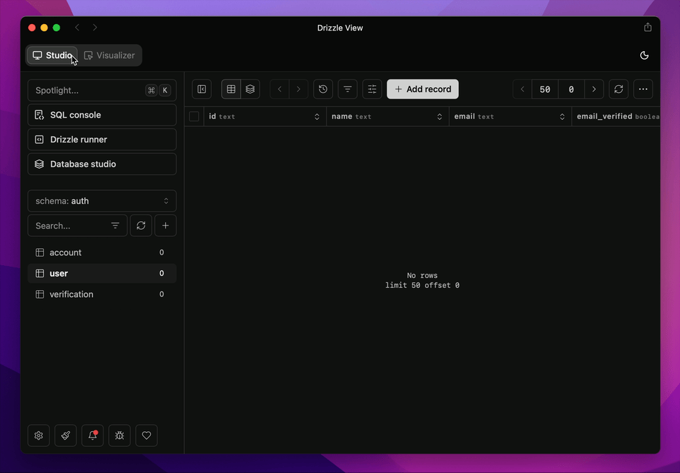
Task: Open the filter icon in the toolbar
Action: 347,89
